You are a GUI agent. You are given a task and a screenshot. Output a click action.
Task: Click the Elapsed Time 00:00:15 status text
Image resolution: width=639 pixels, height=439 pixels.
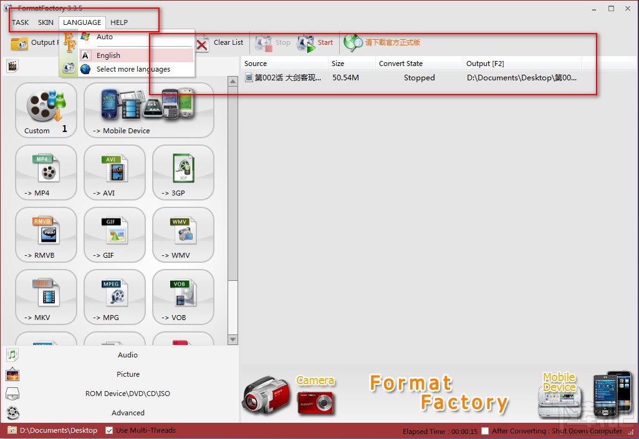click(x=440, y=432)
